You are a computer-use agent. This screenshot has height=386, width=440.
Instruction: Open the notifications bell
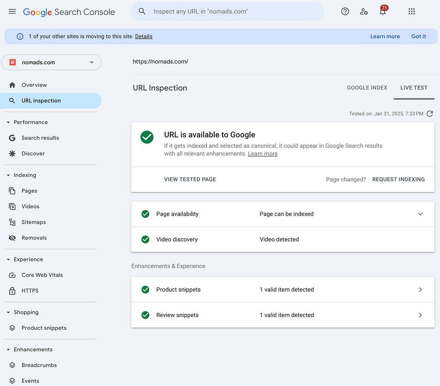tap(383, 12)
